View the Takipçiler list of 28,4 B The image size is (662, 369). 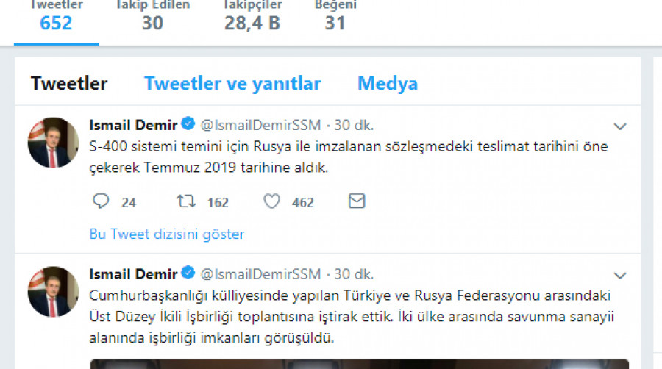(252, 16)
